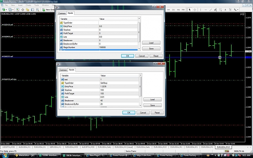The image size is (253, 158).
Task: Select the Crosshair tool
Action: (195, 10)
